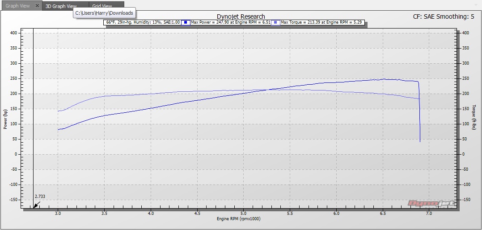
Task: Close the Graph View tab
Action: point(38,6)
